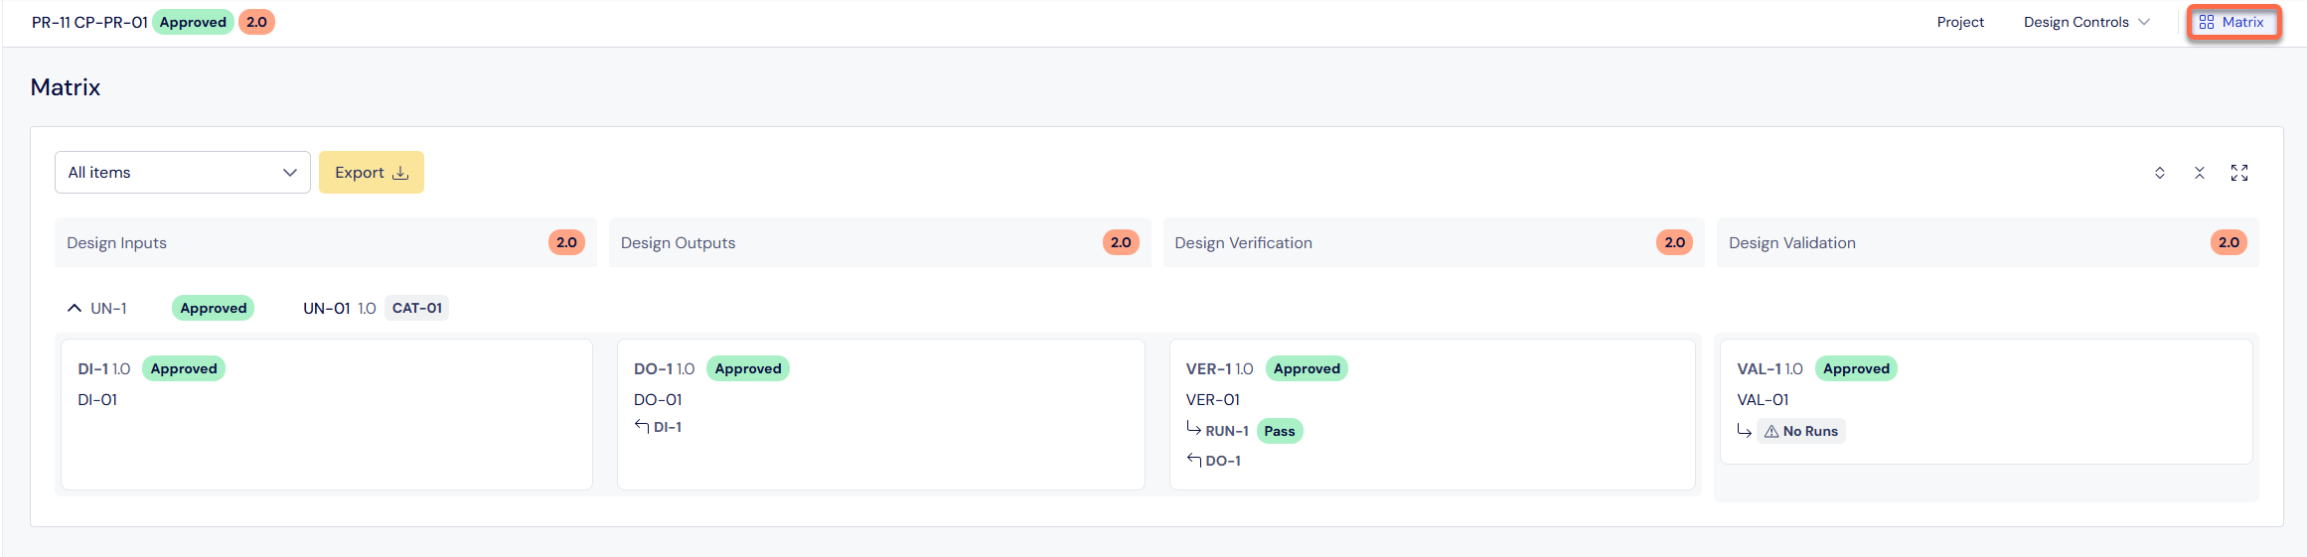Expand the Design Controls menu
This screenshot has width=2307, height=557.
coord(2085,22)
